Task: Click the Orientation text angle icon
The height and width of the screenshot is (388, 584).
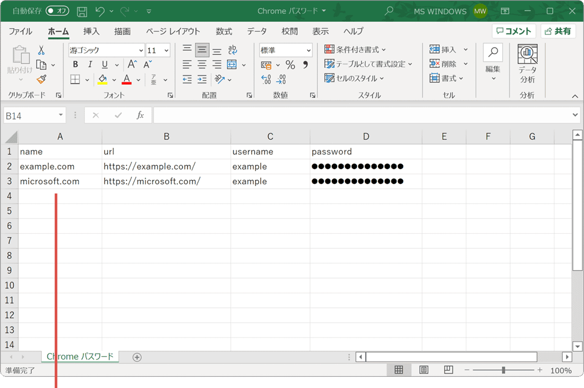Action: (x=220, y=79)
